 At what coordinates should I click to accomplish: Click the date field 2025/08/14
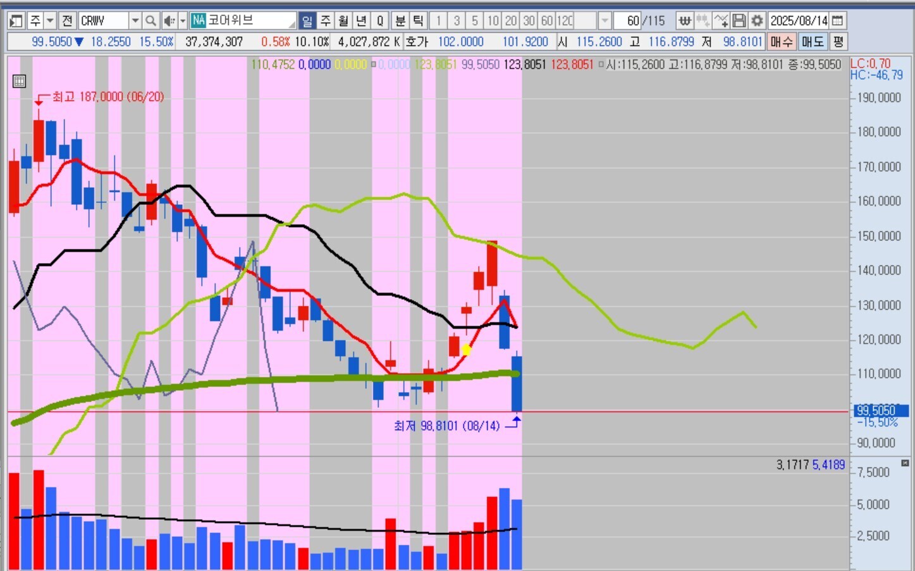[799, 21]
